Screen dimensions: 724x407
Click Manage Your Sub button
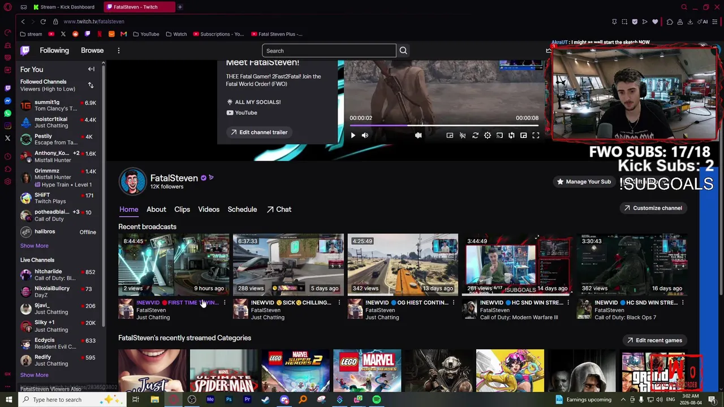584,181
